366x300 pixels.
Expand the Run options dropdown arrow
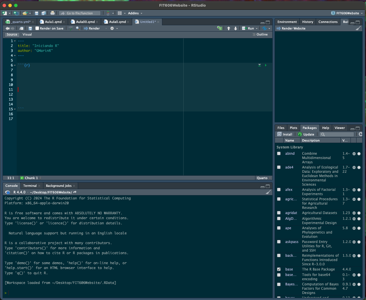[x=257, y=28]
